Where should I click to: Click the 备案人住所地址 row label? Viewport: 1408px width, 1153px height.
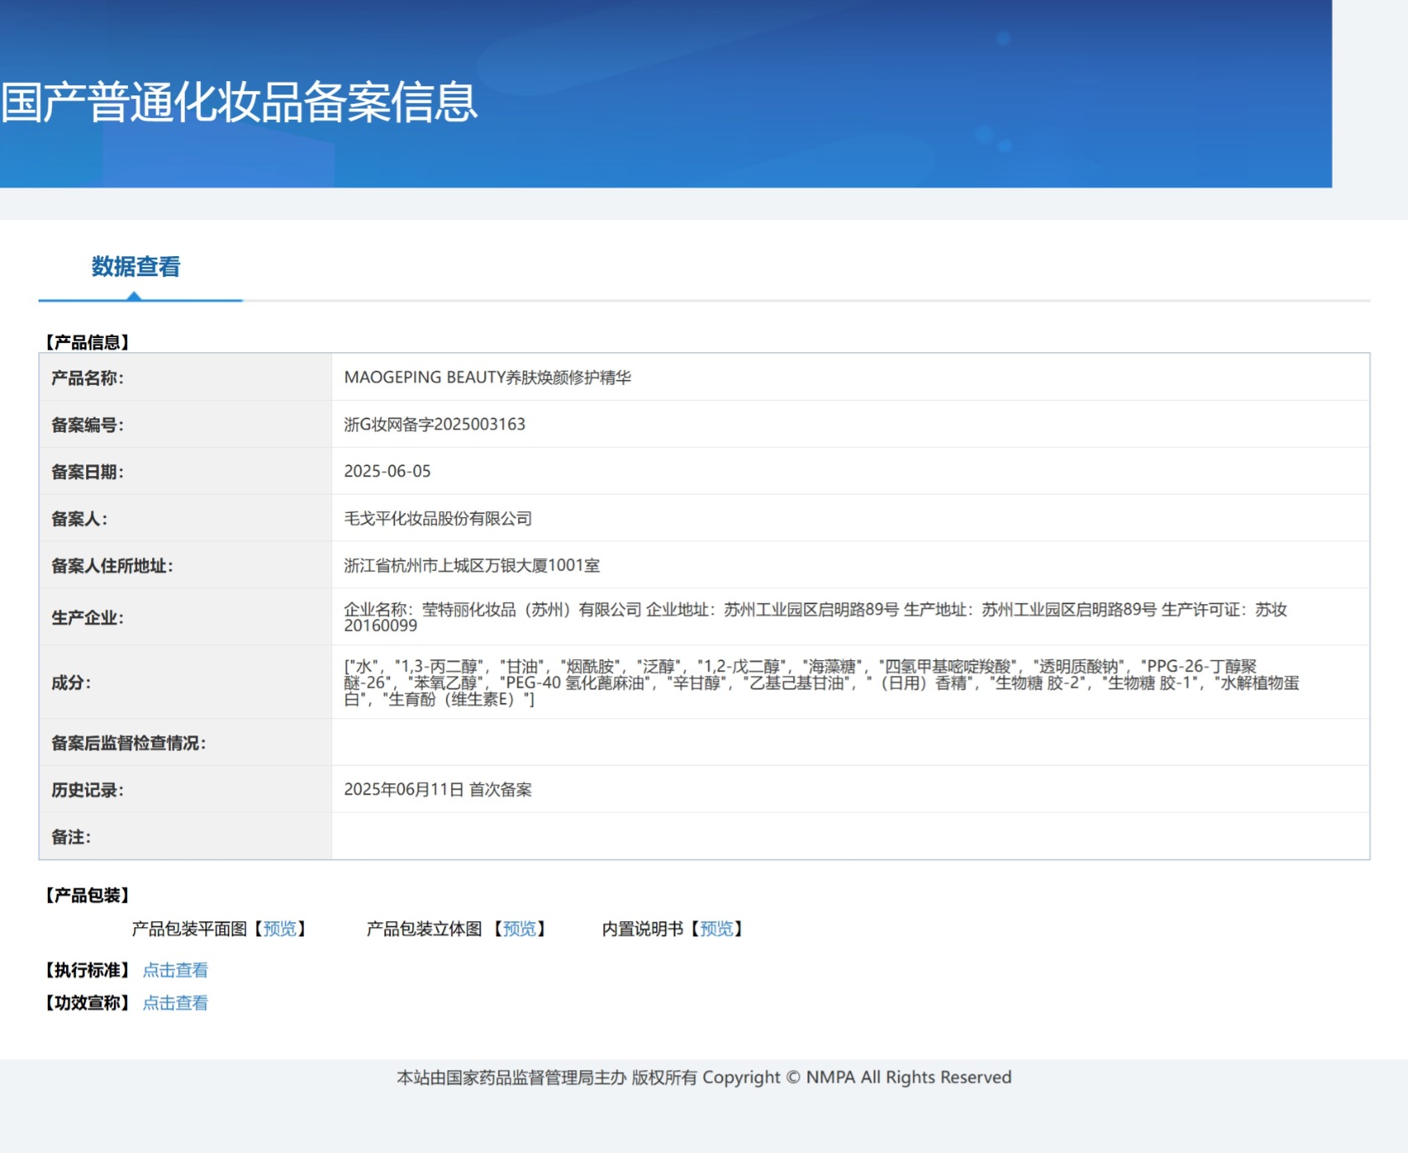[112, 566]
